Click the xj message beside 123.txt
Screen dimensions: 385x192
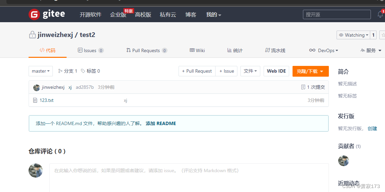click(x=125, y=100)
